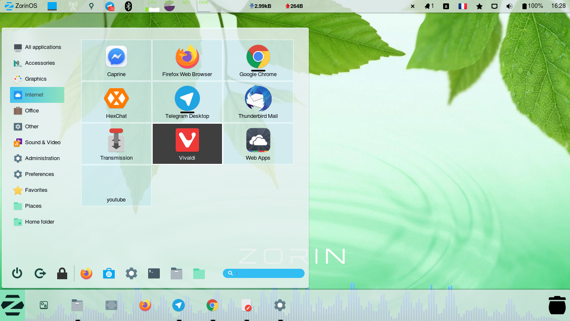Click the power off button in menu
Image resolution: width=570 pixels, height=321 pixels.
tap(17, 273)
